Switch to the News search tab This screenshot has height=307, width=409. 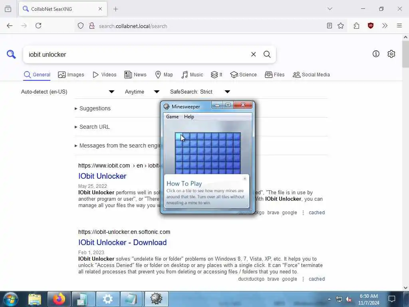tap(135, 75)
